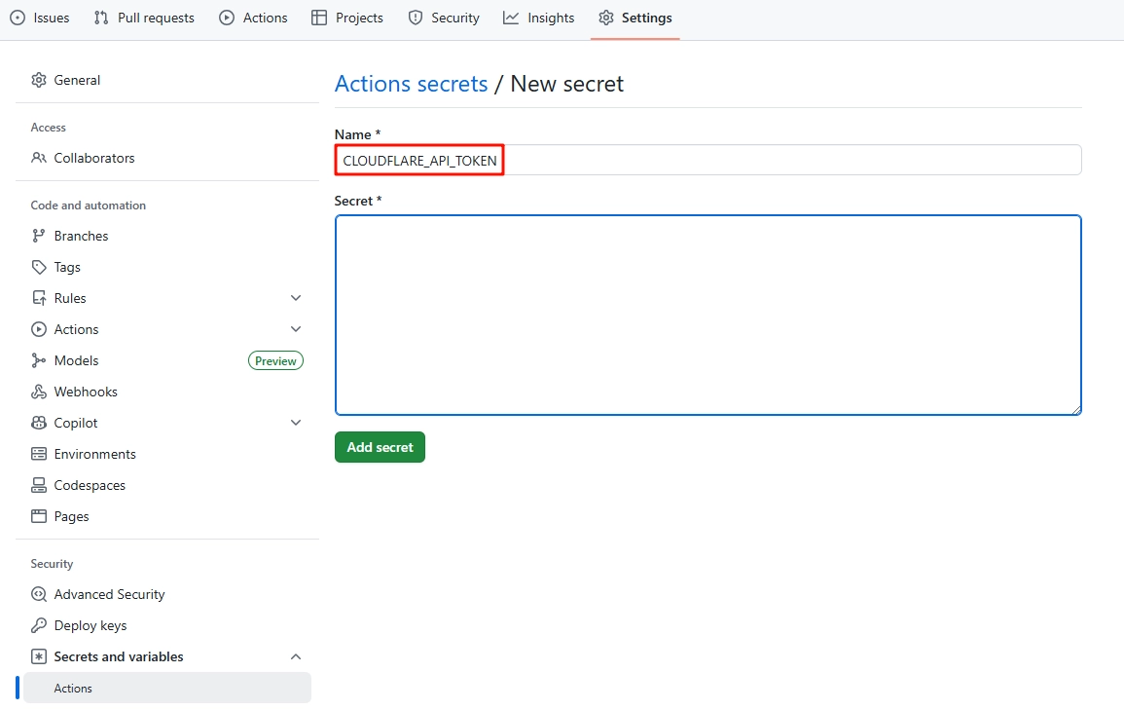Click the Preview badge next to Models
The width and height of the screenshot is (1124, 710).
pyautogui.click(x=275, y=359)
